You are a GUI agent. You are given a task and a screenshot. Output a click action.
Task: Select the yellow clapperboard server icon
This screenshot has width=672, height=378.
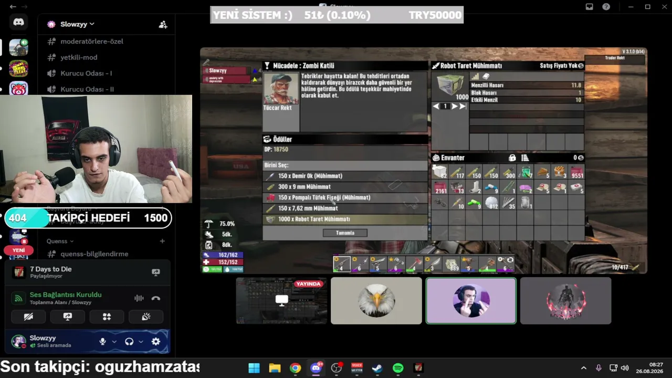pos(18,69)
